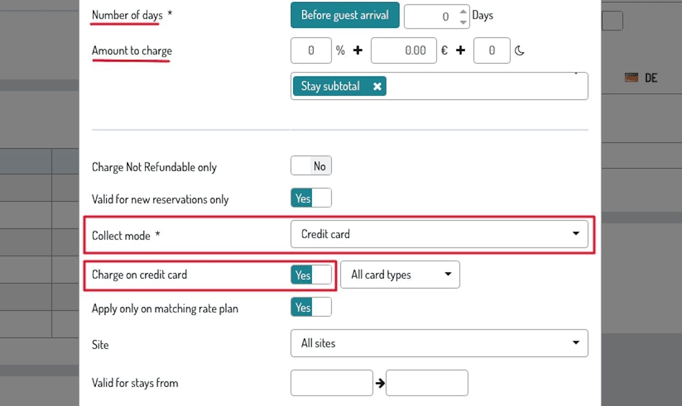Remove the Stay subtotal tag
This screenshot has width=682, height=406.
click(x=377, y=86)
